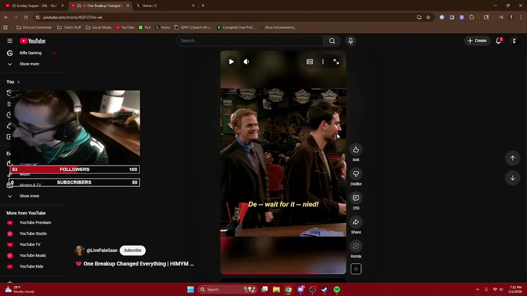
Task: Open the Create menu
Action: [x=477, y=41]
